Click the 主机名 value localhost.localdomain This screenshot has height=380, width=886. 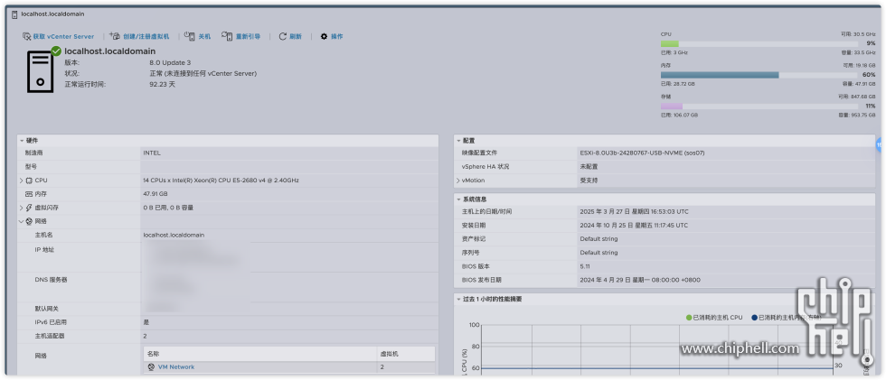tap(174, 235)
